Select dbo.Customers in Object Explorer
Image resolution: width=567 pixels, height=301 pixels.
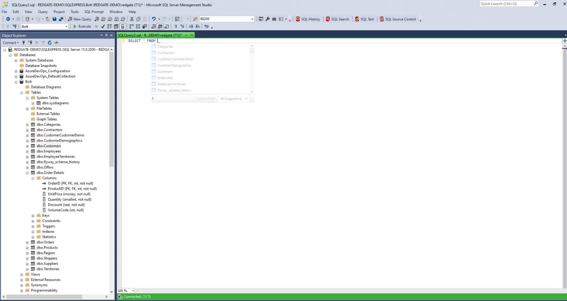pyautogui.click(x=49, y=146)
